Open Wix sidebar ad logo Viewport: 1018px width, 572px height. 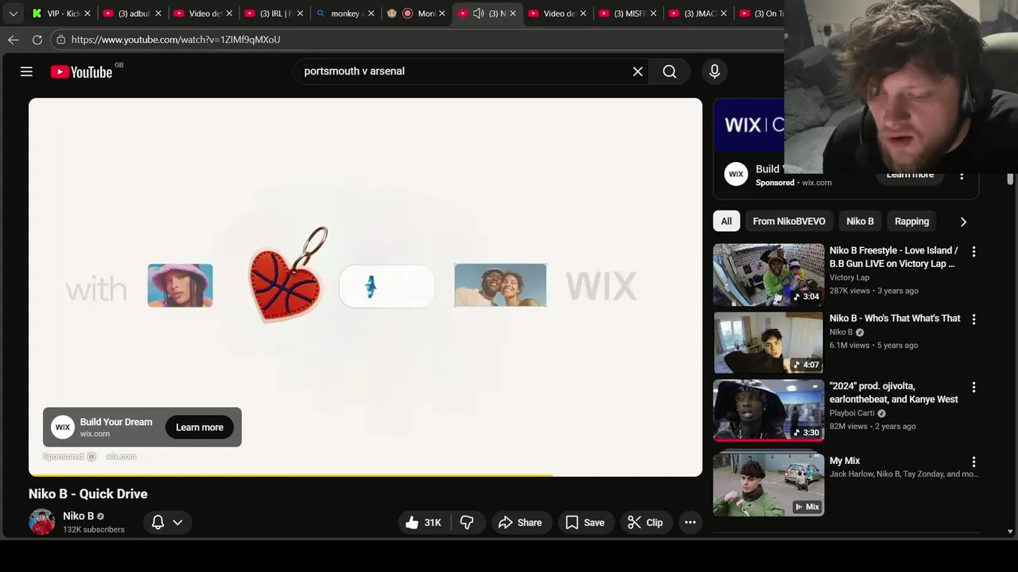(736, 175)
